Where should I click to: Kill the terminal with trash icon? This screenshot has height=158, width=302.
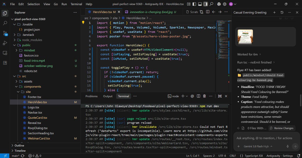204,96
